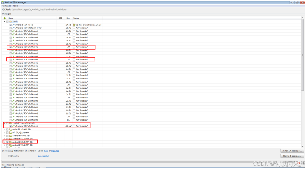Click the Android 10 (API 29) folder icon

tap(10, 129)
